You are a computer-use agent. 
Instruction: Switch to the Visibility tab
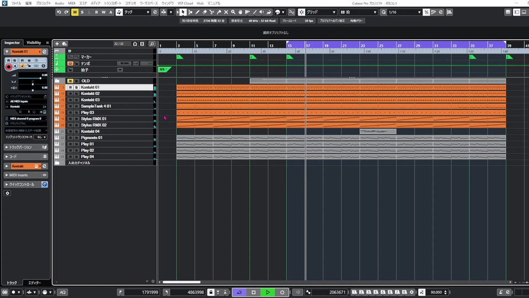[34, 42]
